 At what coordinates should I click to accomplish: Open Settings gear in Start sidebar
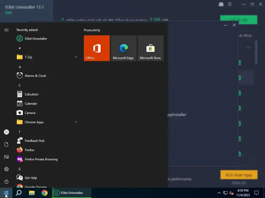pos(6,169)
